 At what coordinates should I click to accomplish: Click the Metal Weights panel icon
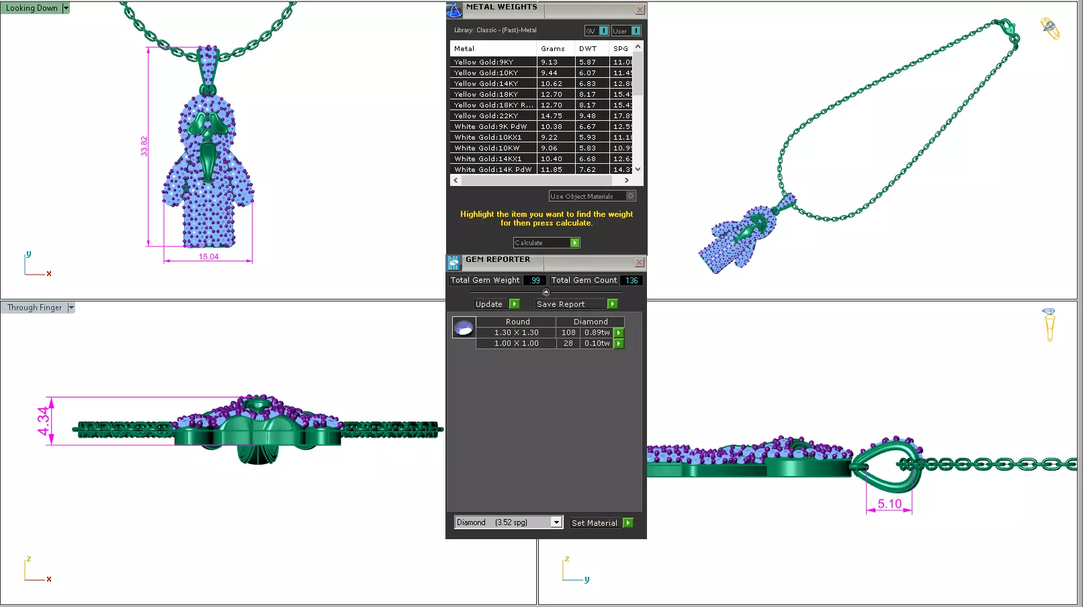point(454,9)
